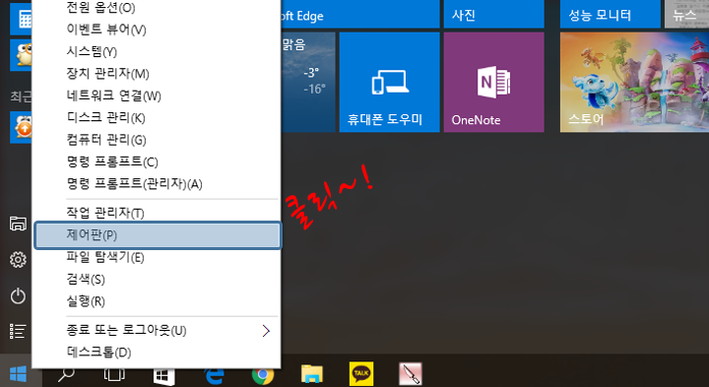This screenshot has height=387, width=709.
Task: Launch Microsoft Edge from the taskbar
Action: tap(214, 375)
